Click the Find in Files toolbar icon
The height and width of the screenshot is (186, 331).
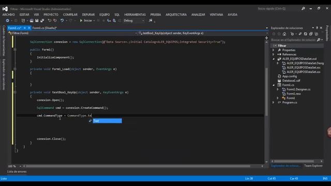[x=151, y=21]
